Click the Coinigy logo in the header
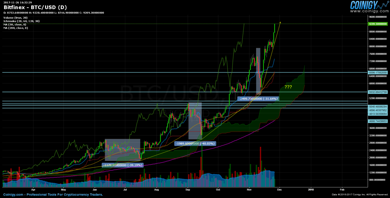The width and height of the screenshot is (390, 198). click(369, 5)
